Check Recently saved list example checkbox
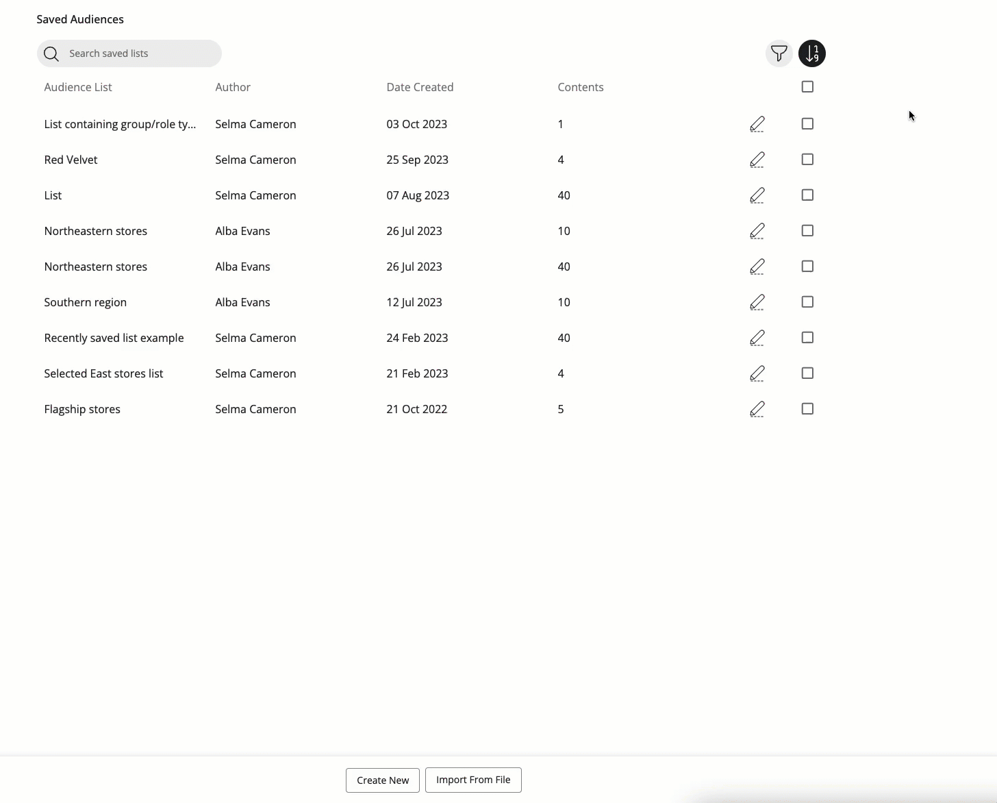This screenshot has width=997, height=803. tap(807, 338)
